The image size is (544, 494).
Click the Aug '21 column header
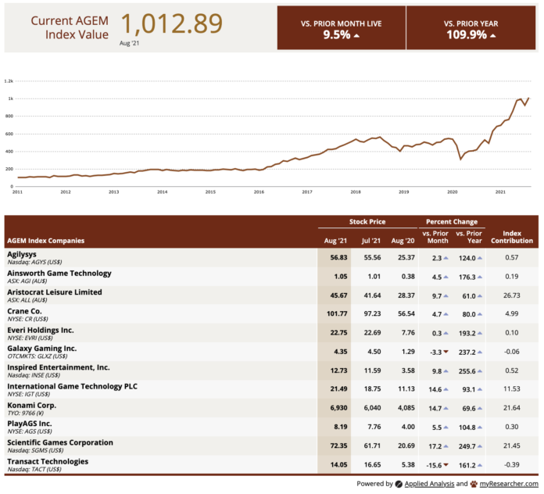click(335, 241)
